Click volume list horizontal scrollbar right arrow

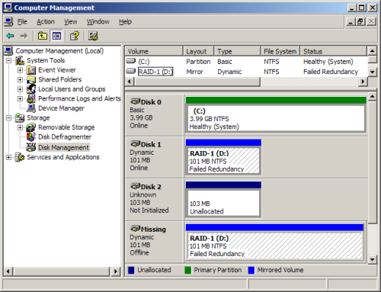pyautogui.click(x=363, y=82)
